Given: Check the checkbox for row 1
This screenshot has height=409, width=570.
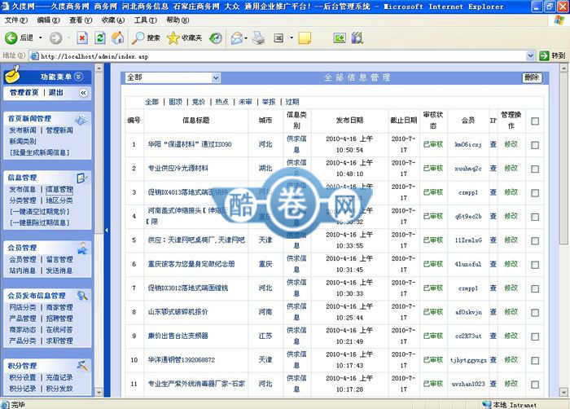Looking at the screenshot, I should pyautogui.click(x=535, y=145).
